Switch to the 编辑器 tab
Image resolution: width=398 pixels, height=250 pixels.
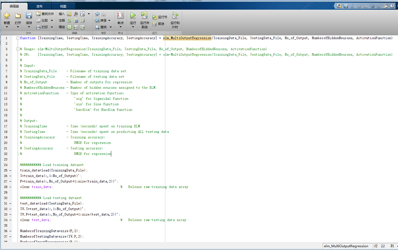pyautogui.click(x=14, y=6)
